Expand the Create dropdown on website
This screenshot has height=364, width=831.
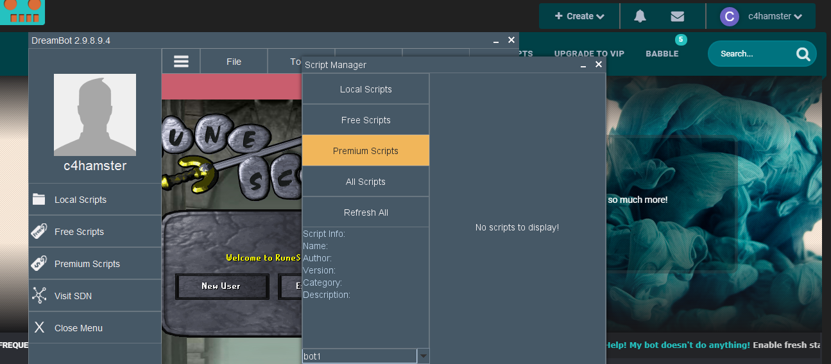(579, 16)
